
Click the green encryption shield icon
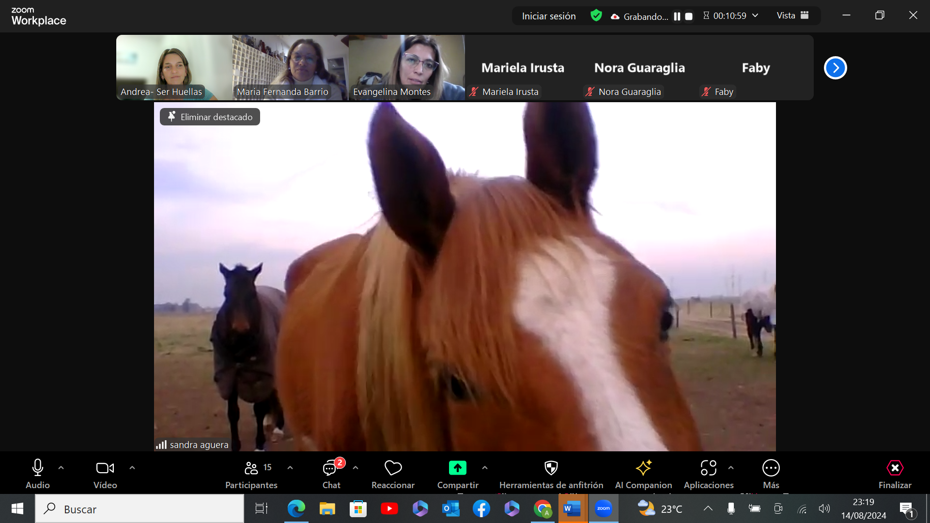pyautogui.click(x=596, y=15)
